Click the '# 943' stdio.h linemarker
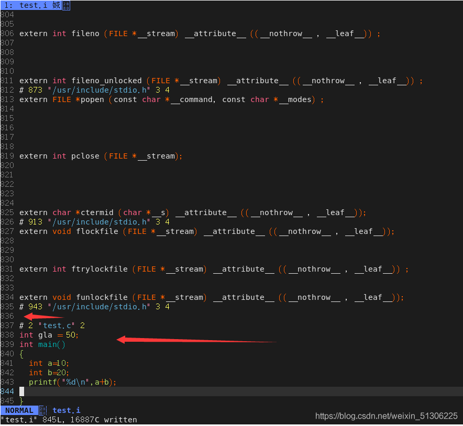The image size is (463, 426). point(94,307)
